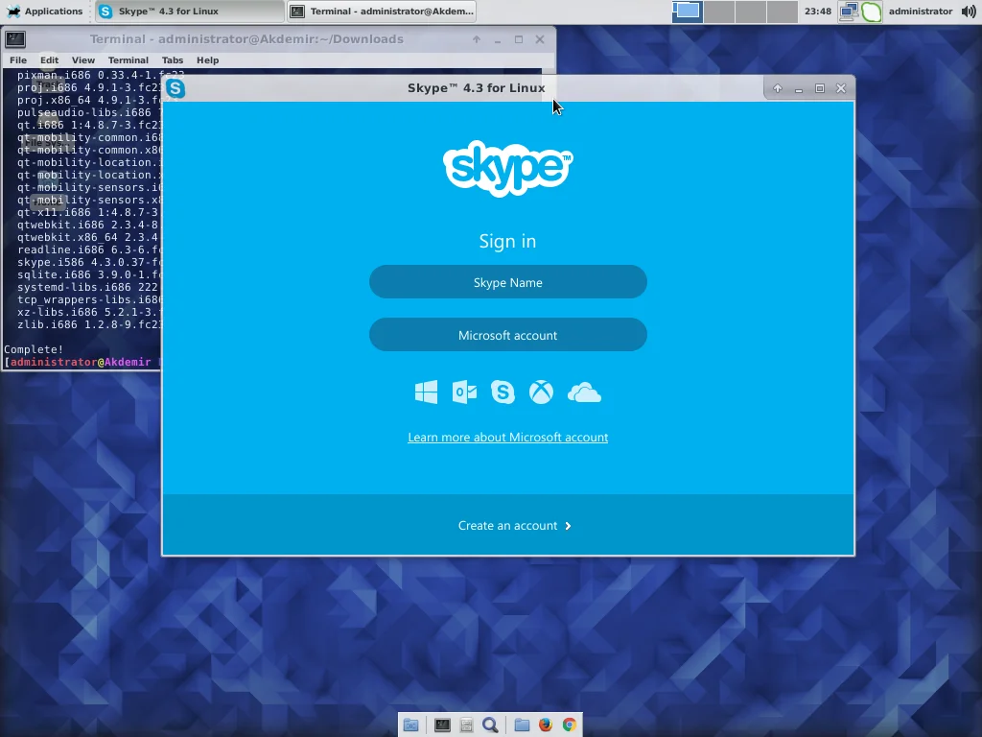982x737 pixels.
Task: Click Create an account
Action: [508, 525]
